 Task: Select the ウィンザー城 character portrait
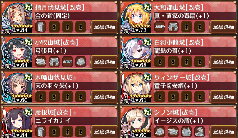coord(136,88)
